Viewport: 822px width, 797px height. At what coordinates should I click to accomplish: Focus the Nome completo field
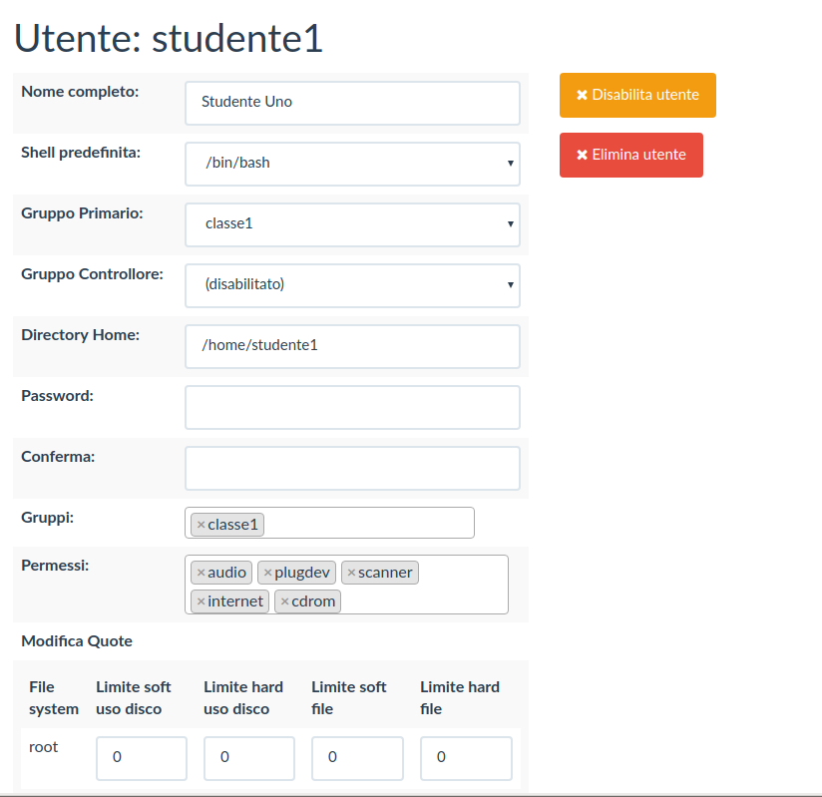[x=352, y=103]
